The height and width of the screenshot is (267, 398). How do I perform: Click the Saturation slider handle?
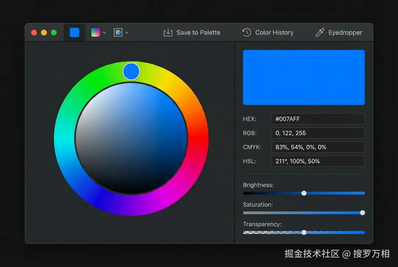click(363, 213)
